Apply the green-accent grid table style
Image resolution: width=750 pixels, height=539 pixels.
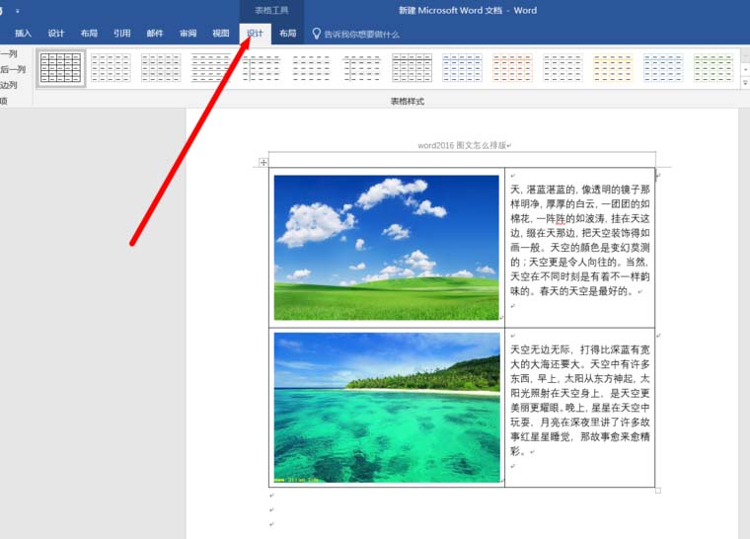(x=713, y=68)
